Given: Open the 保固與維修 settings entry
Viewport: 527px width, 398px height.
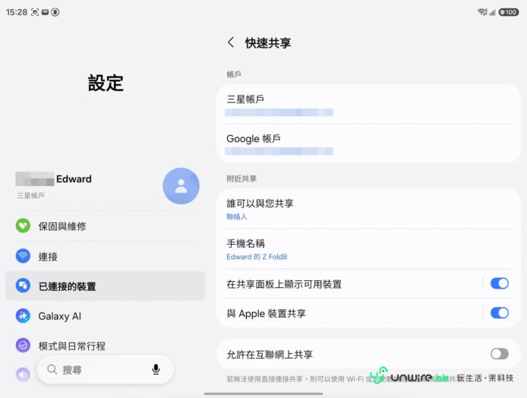Looking at the screenshot, I should coord(106,226).
